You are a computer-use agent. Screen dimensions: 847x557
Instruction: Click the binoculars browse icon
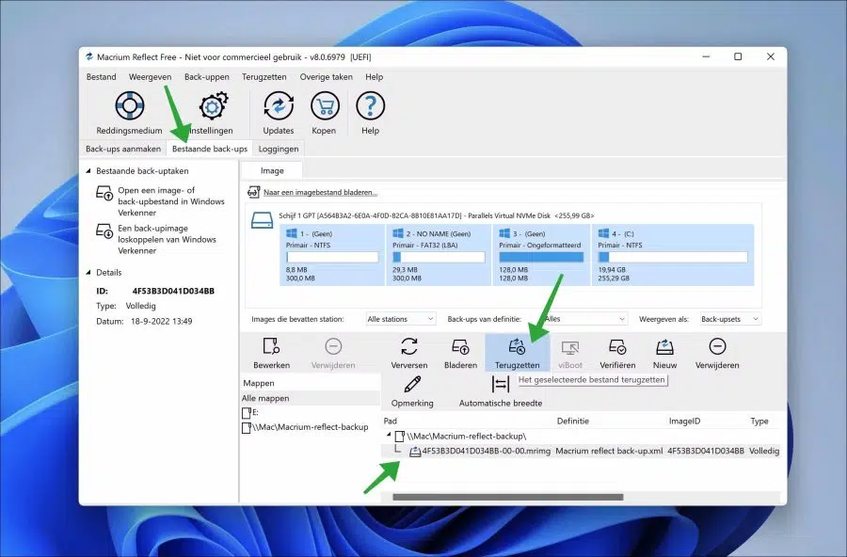point(253,192)
